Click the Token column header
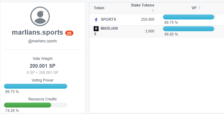This screenshot has width=224, height=114. (x=99, y=8)
